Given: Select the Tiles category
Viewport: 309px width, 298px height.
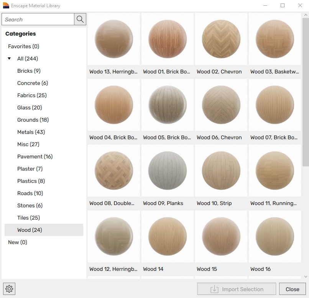Looking at the screenshot, I should (28, 218).
